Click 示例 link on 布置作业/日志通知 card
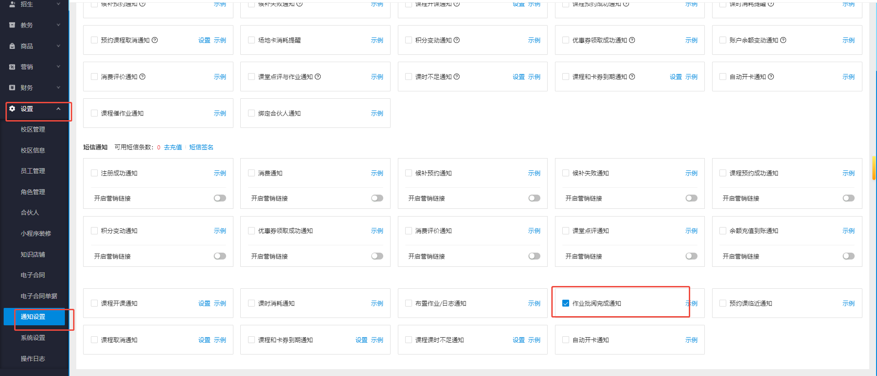This screenshot has width=877, height=376. (x=534, y=303)
